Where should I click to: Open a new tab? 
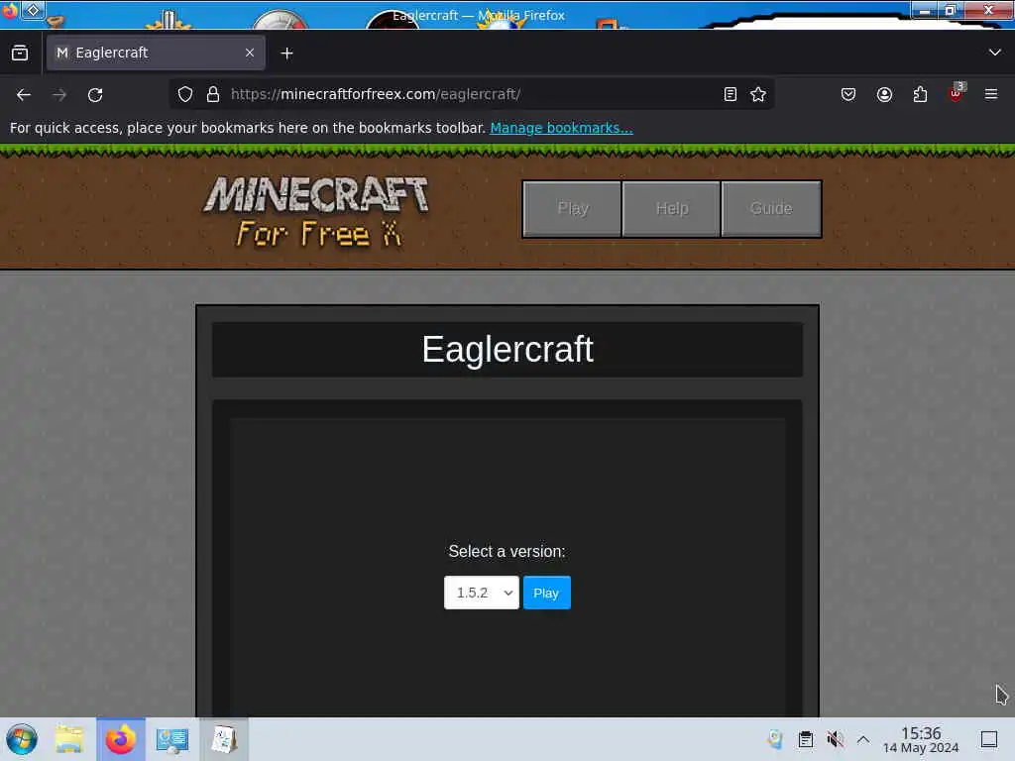click(286, 54)
